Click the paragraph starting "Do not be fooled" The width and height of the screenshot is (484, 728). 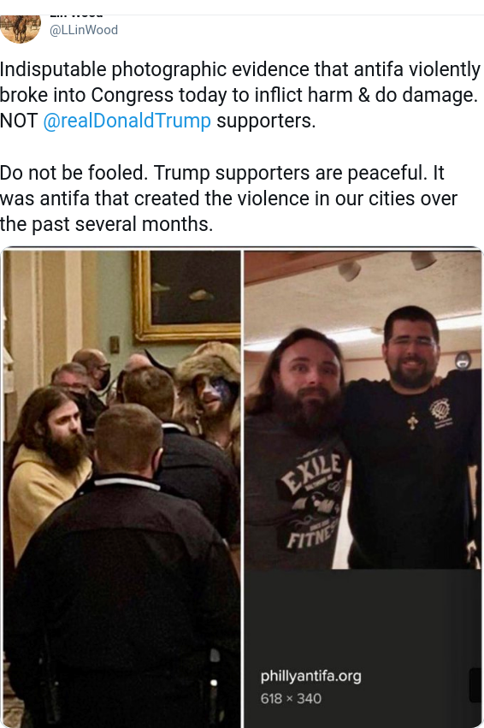click(229, 198)
